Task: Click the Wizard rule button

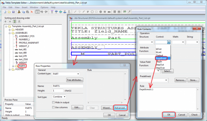Action: pyautogui.click(x=107, y=108)
